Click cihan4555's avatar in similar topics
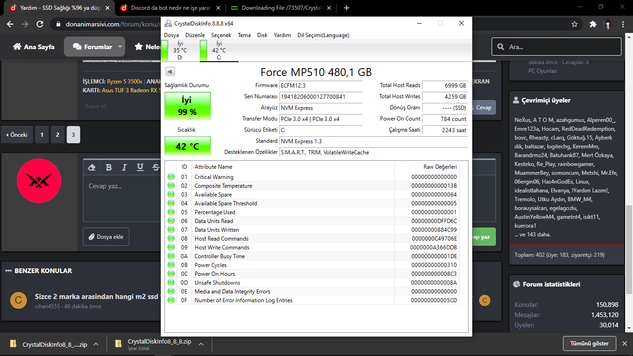Viewport: 633px width, 356px height. (x=18, y=300)
